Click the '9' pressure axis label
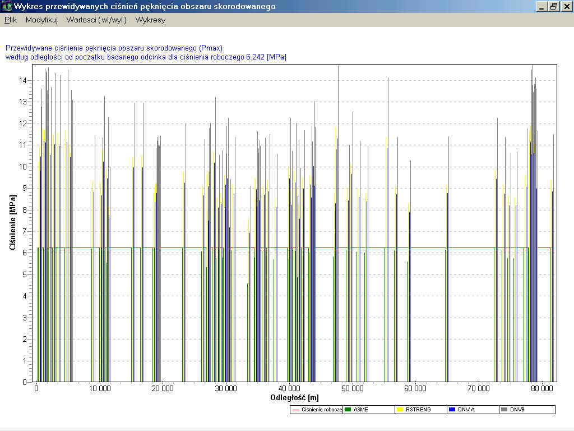Screen dimensions: 574x431 point(25,189)
